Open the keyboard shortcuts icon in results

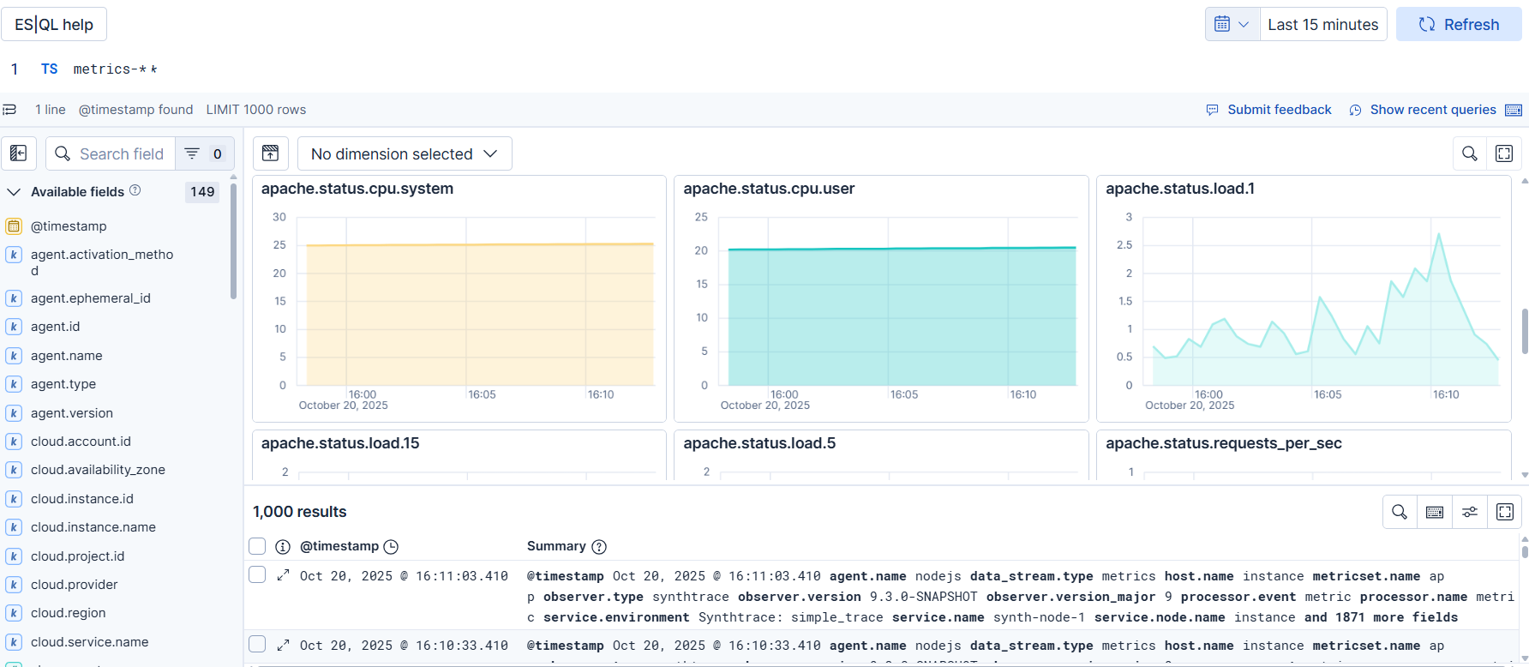[1435, 512]
